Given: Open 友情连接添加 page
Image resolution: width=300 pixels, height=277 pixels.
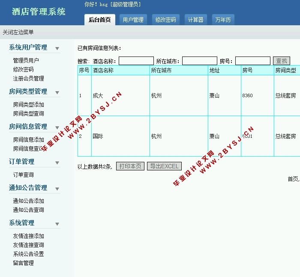Looking at the screenshot, I should coord(29,236).
